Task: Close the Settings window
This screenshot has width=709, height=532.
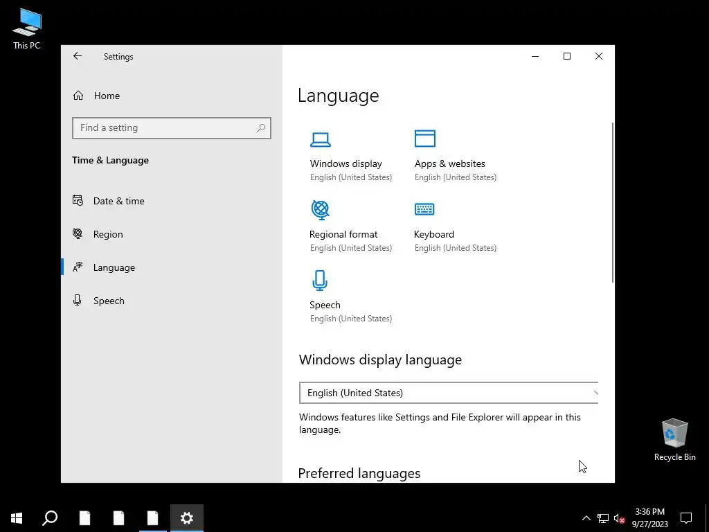Action: coord(599,56)
